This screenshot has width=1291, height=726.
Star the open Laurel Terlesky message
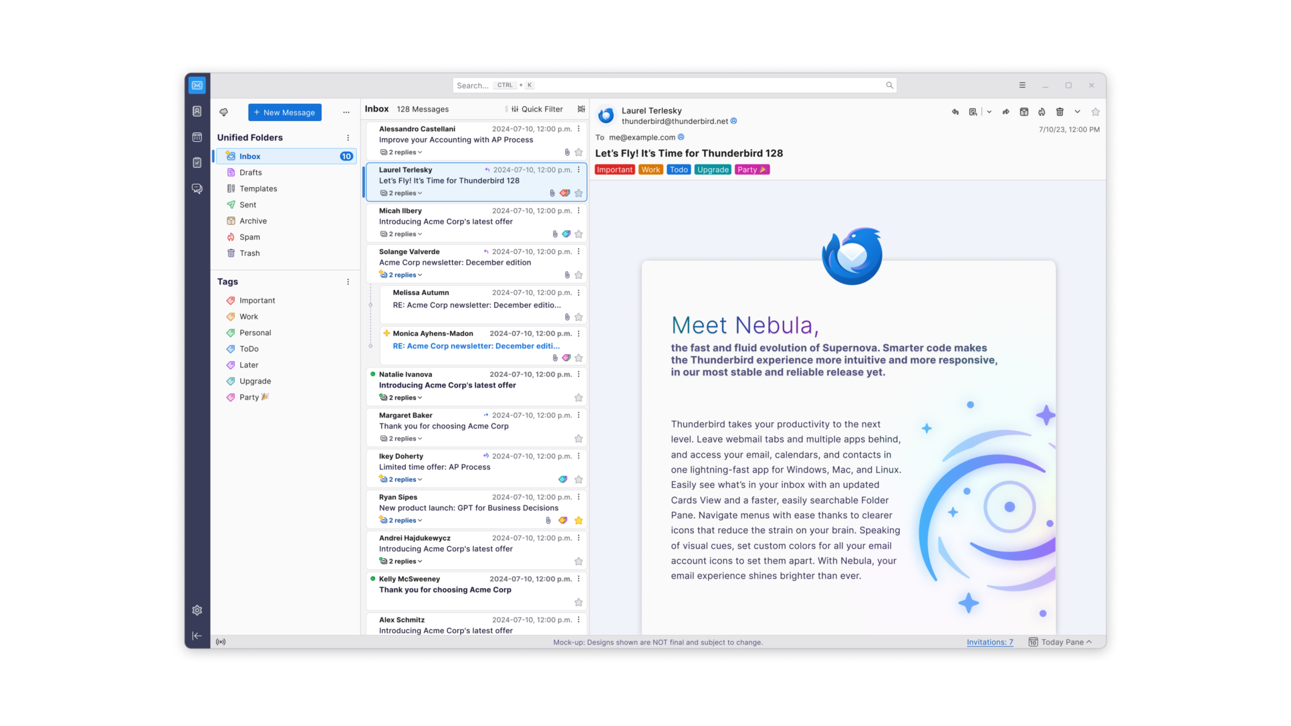pyautogui.click(x=1095, y=112)
